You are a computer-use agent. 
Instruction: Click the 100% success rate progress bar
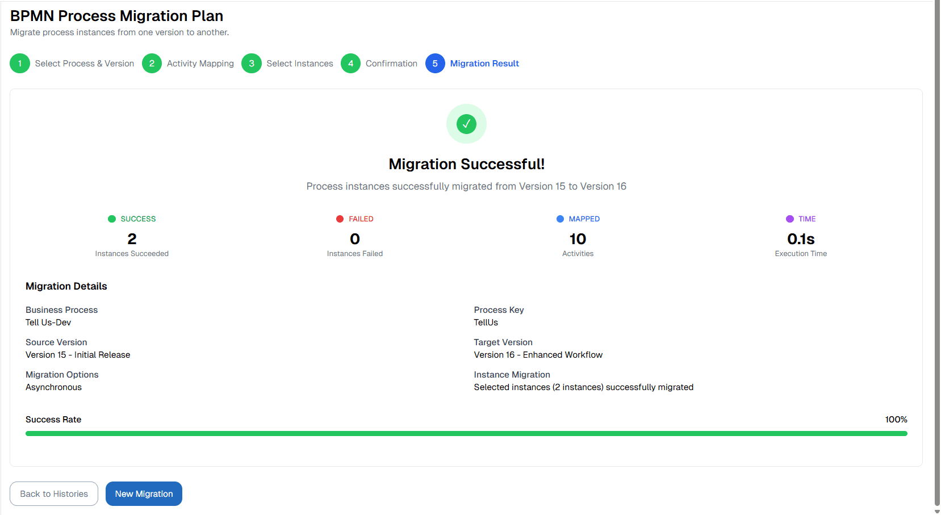click(x=466, y=433)
